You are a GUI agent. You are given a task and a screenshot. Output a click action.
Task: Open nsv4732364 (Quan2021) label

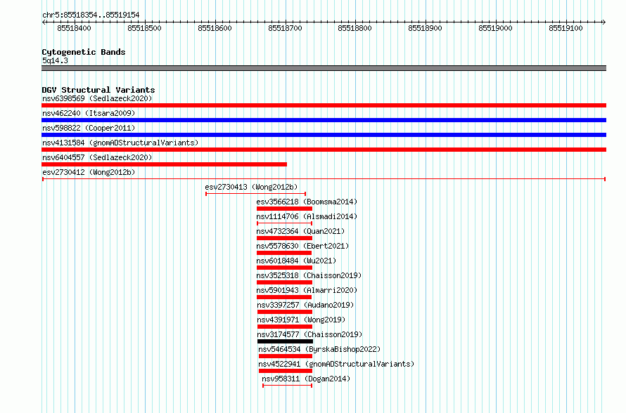300,231
